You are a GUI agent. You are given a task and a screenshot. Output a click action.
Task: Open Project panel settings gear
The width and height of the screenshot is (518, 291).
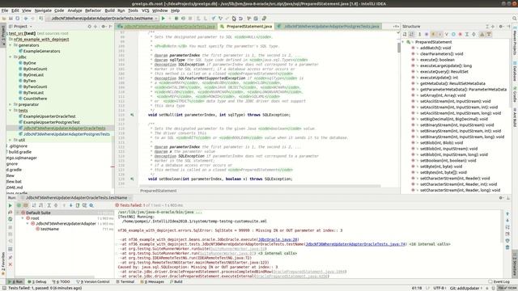coord(104,27)
